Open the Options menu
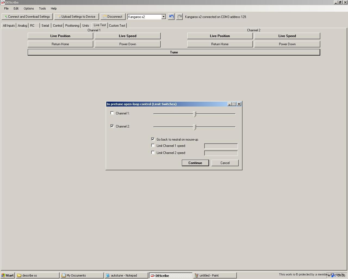This screenshot has width=348, height=279. (29, 8)
